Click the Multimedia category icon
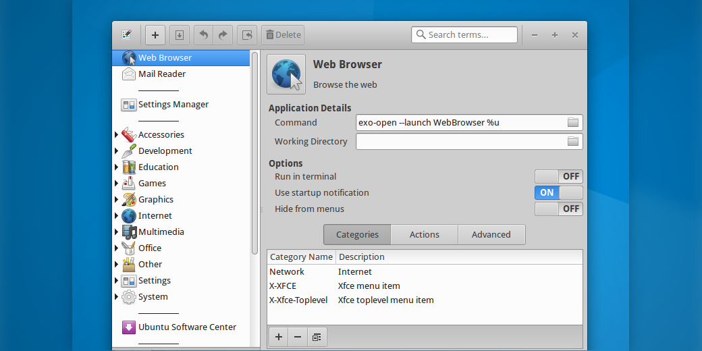Screen dimensions: 702x351 click(129, 232)
